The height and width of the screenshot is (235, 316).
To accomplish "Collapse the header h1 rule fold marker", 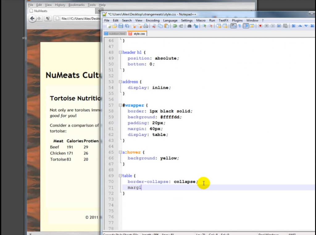I will coord(120,52).
